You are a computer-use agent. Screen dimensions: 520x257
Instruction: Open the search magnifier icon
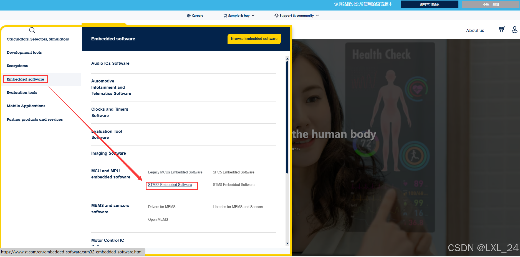tap(32, 30)
